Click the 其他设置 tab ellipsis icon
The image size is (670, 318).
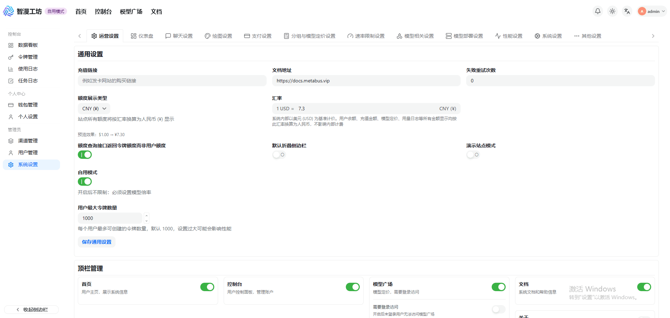[577, 36]
